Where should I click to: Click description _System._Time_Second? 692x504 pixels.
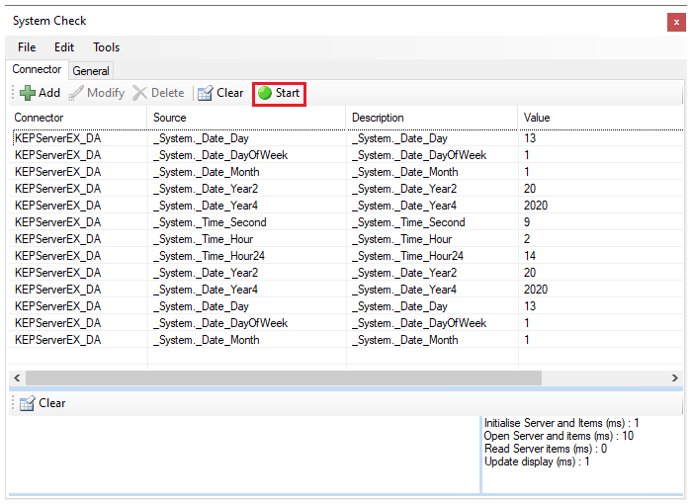pyautogui.click(x=408, y=222)
